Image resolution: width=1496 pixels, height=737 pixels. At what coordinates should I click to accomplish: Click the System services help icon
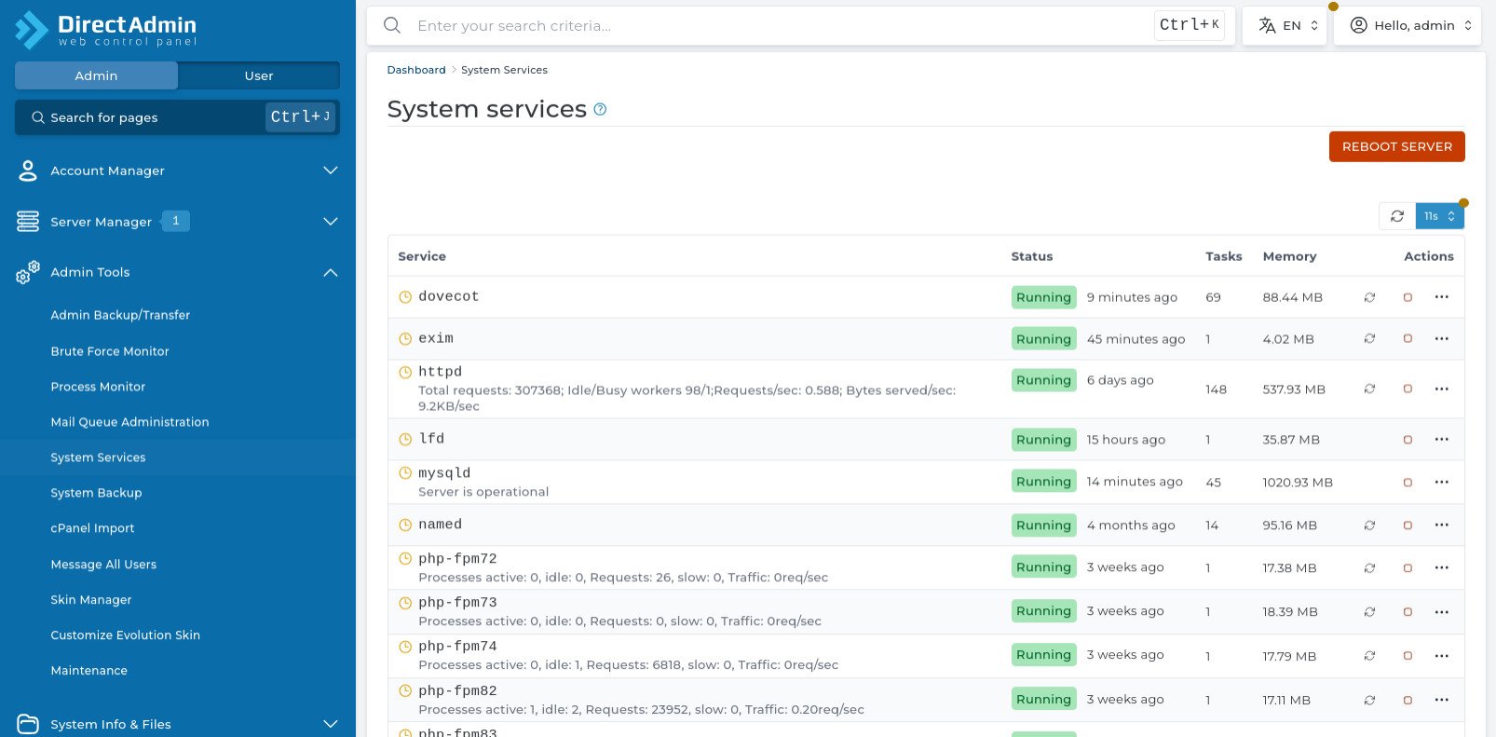coord(600,110)
